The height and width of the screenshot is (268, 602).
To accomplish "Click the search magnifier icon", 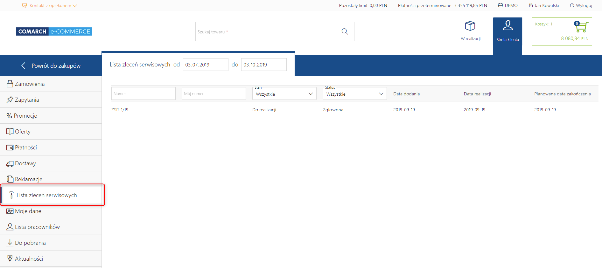I will 345,31.
